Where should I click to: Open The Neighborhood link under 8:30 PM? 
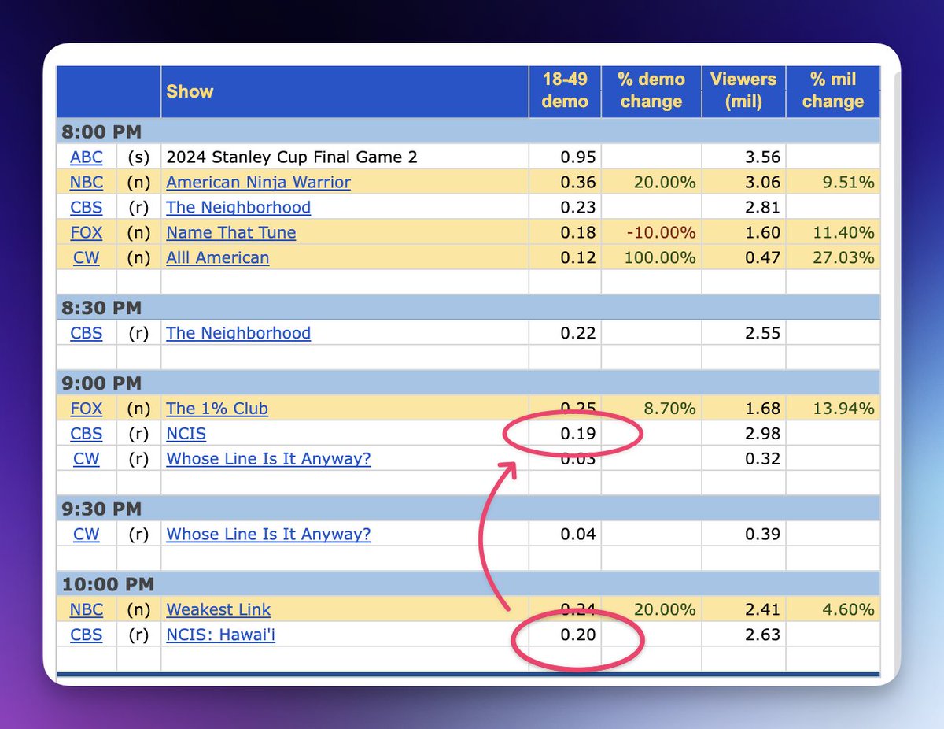click(x=238, y=333)
